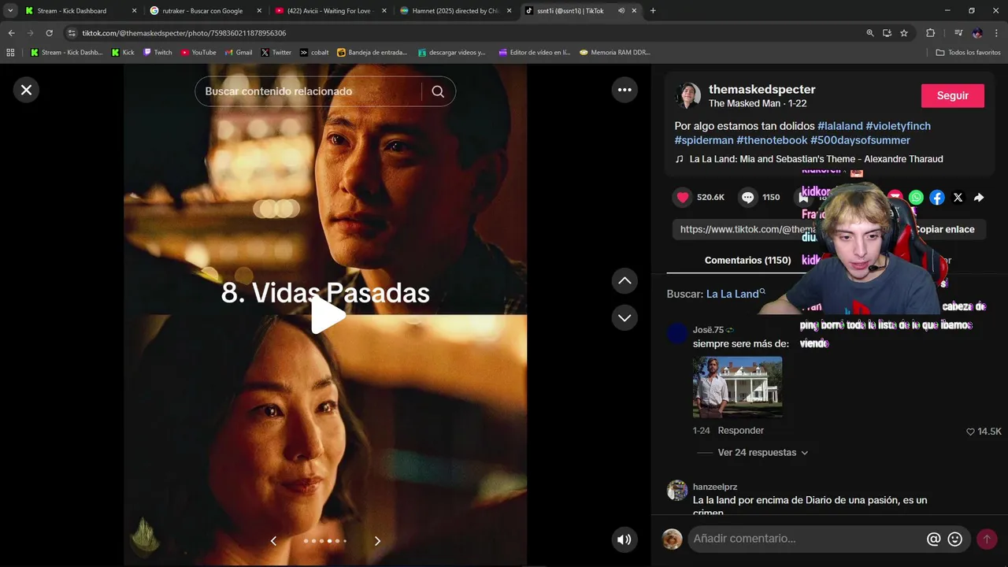1008x567 pixels.
Task: Click the Añadir comentario input field
Action: pos(806,539)
